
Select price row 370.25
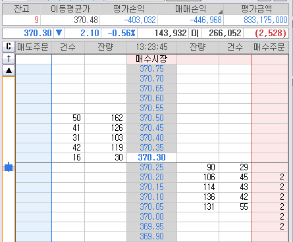[151, 168]
